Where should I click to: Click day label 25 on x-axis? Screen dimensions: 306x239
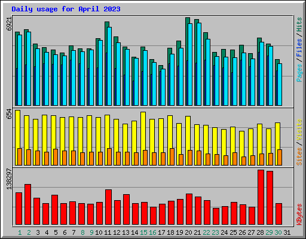pyautogui.click(x=233, y=232)
